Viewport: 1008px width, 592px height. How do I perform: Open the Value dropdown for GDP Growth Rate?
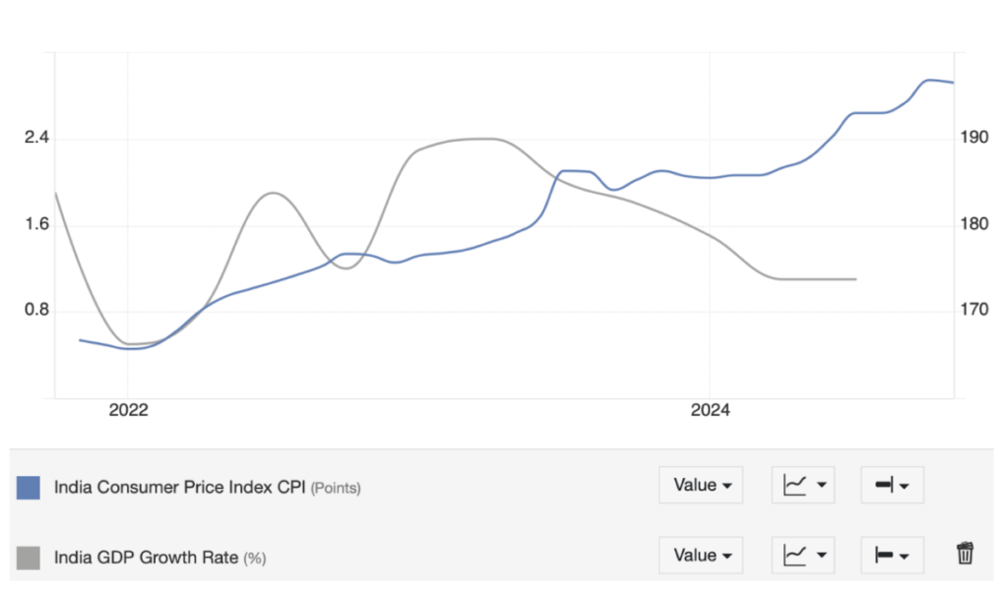point(701,556)
